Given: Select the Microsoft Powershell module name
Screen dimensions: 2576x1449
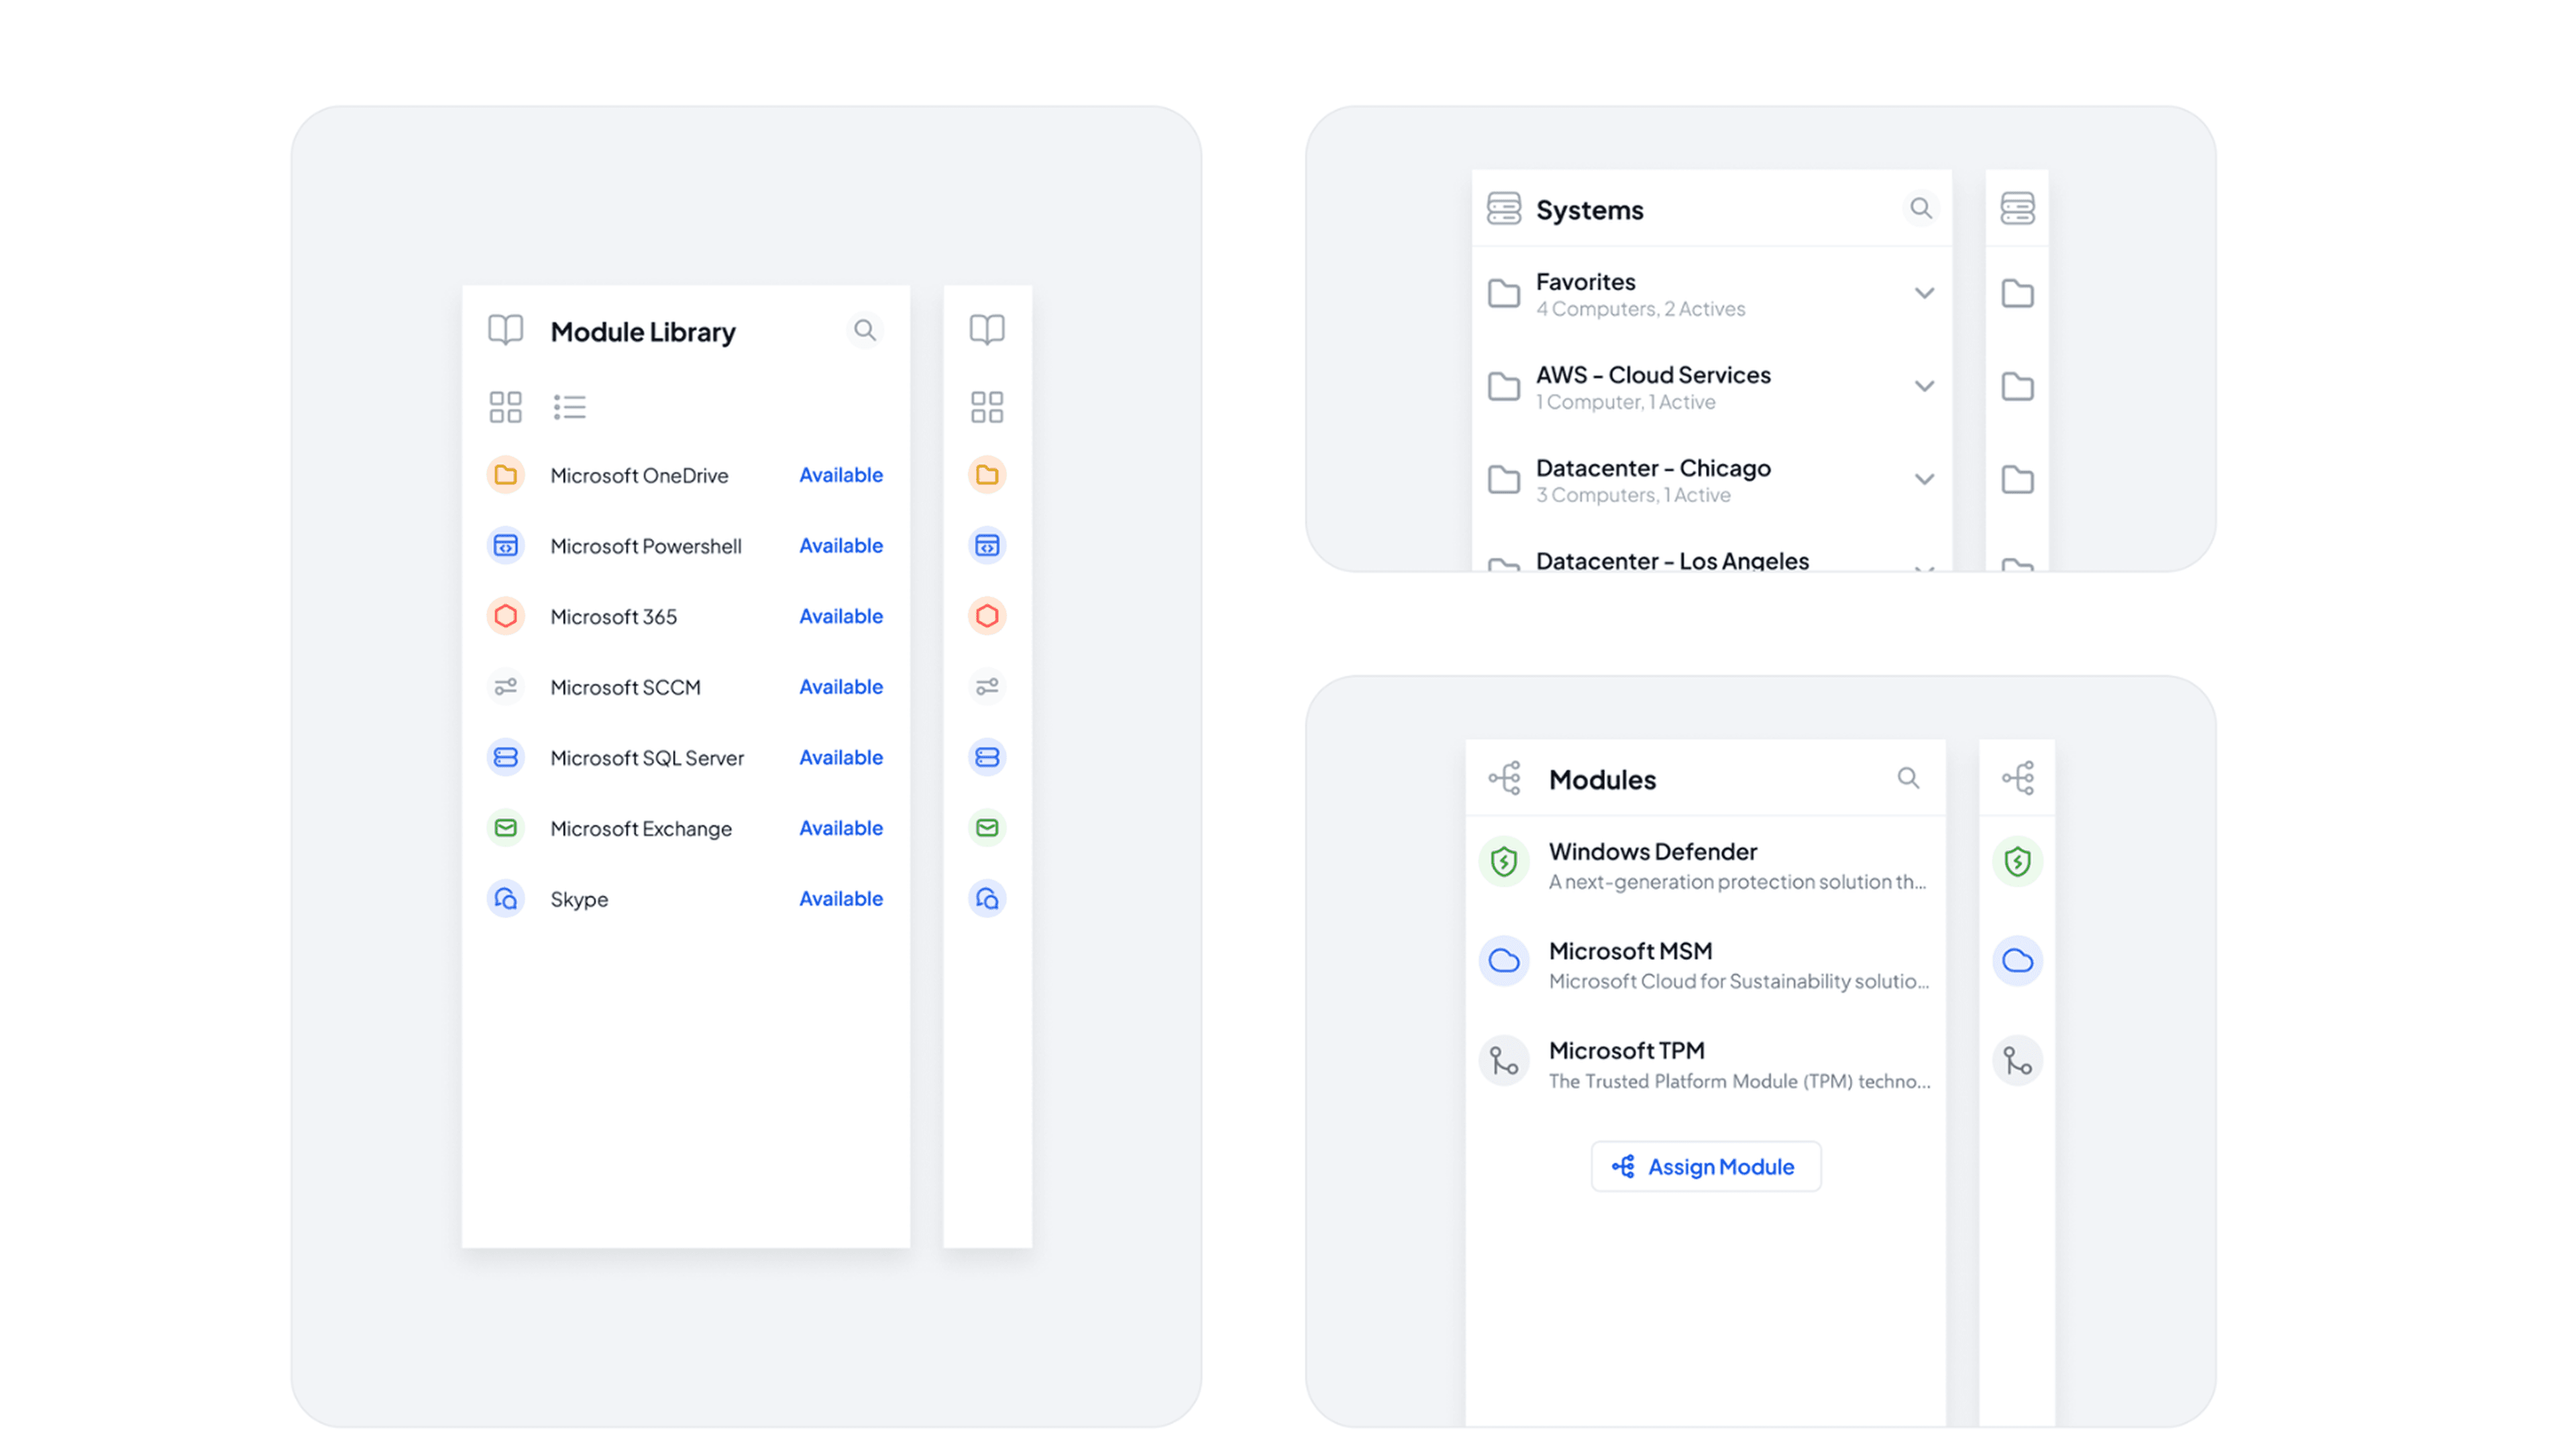Looking at the screenshot, I should [646, 547].
